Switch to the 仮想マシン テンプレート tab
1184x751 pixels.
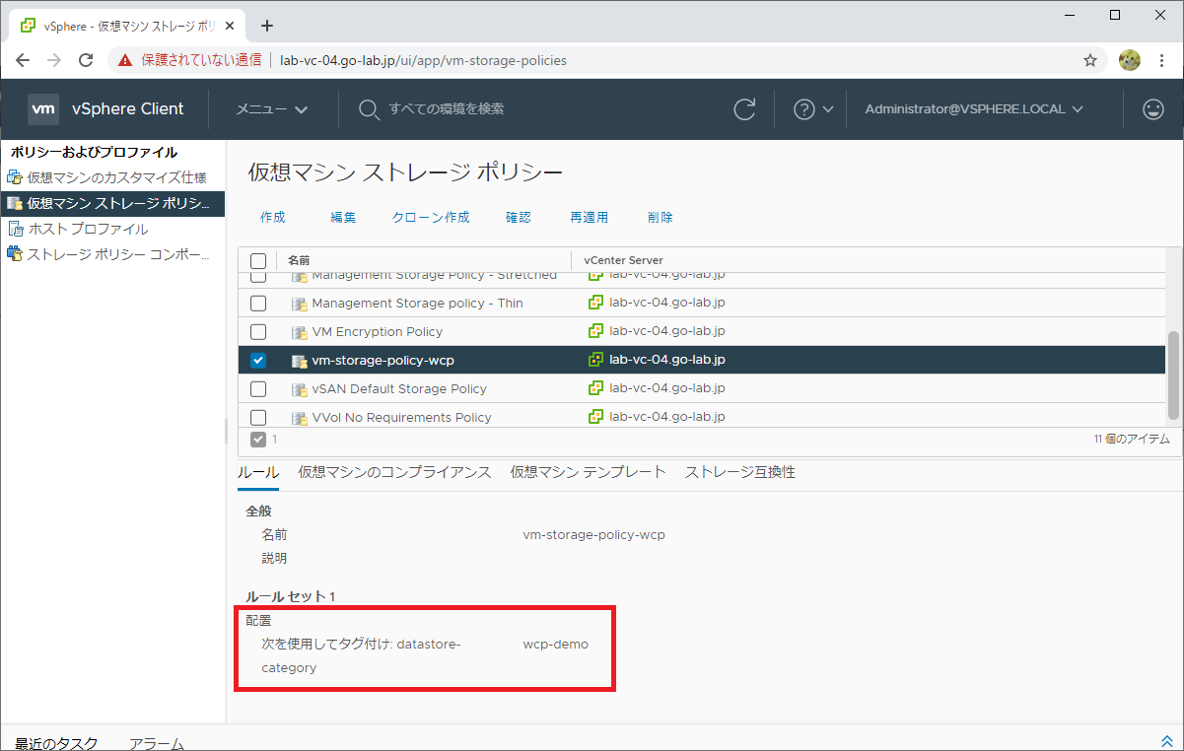click(x=588, y=472)
